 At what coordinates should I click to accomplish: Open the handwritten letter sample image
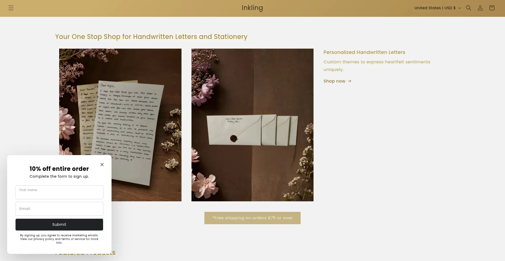[x=120, y=125]
